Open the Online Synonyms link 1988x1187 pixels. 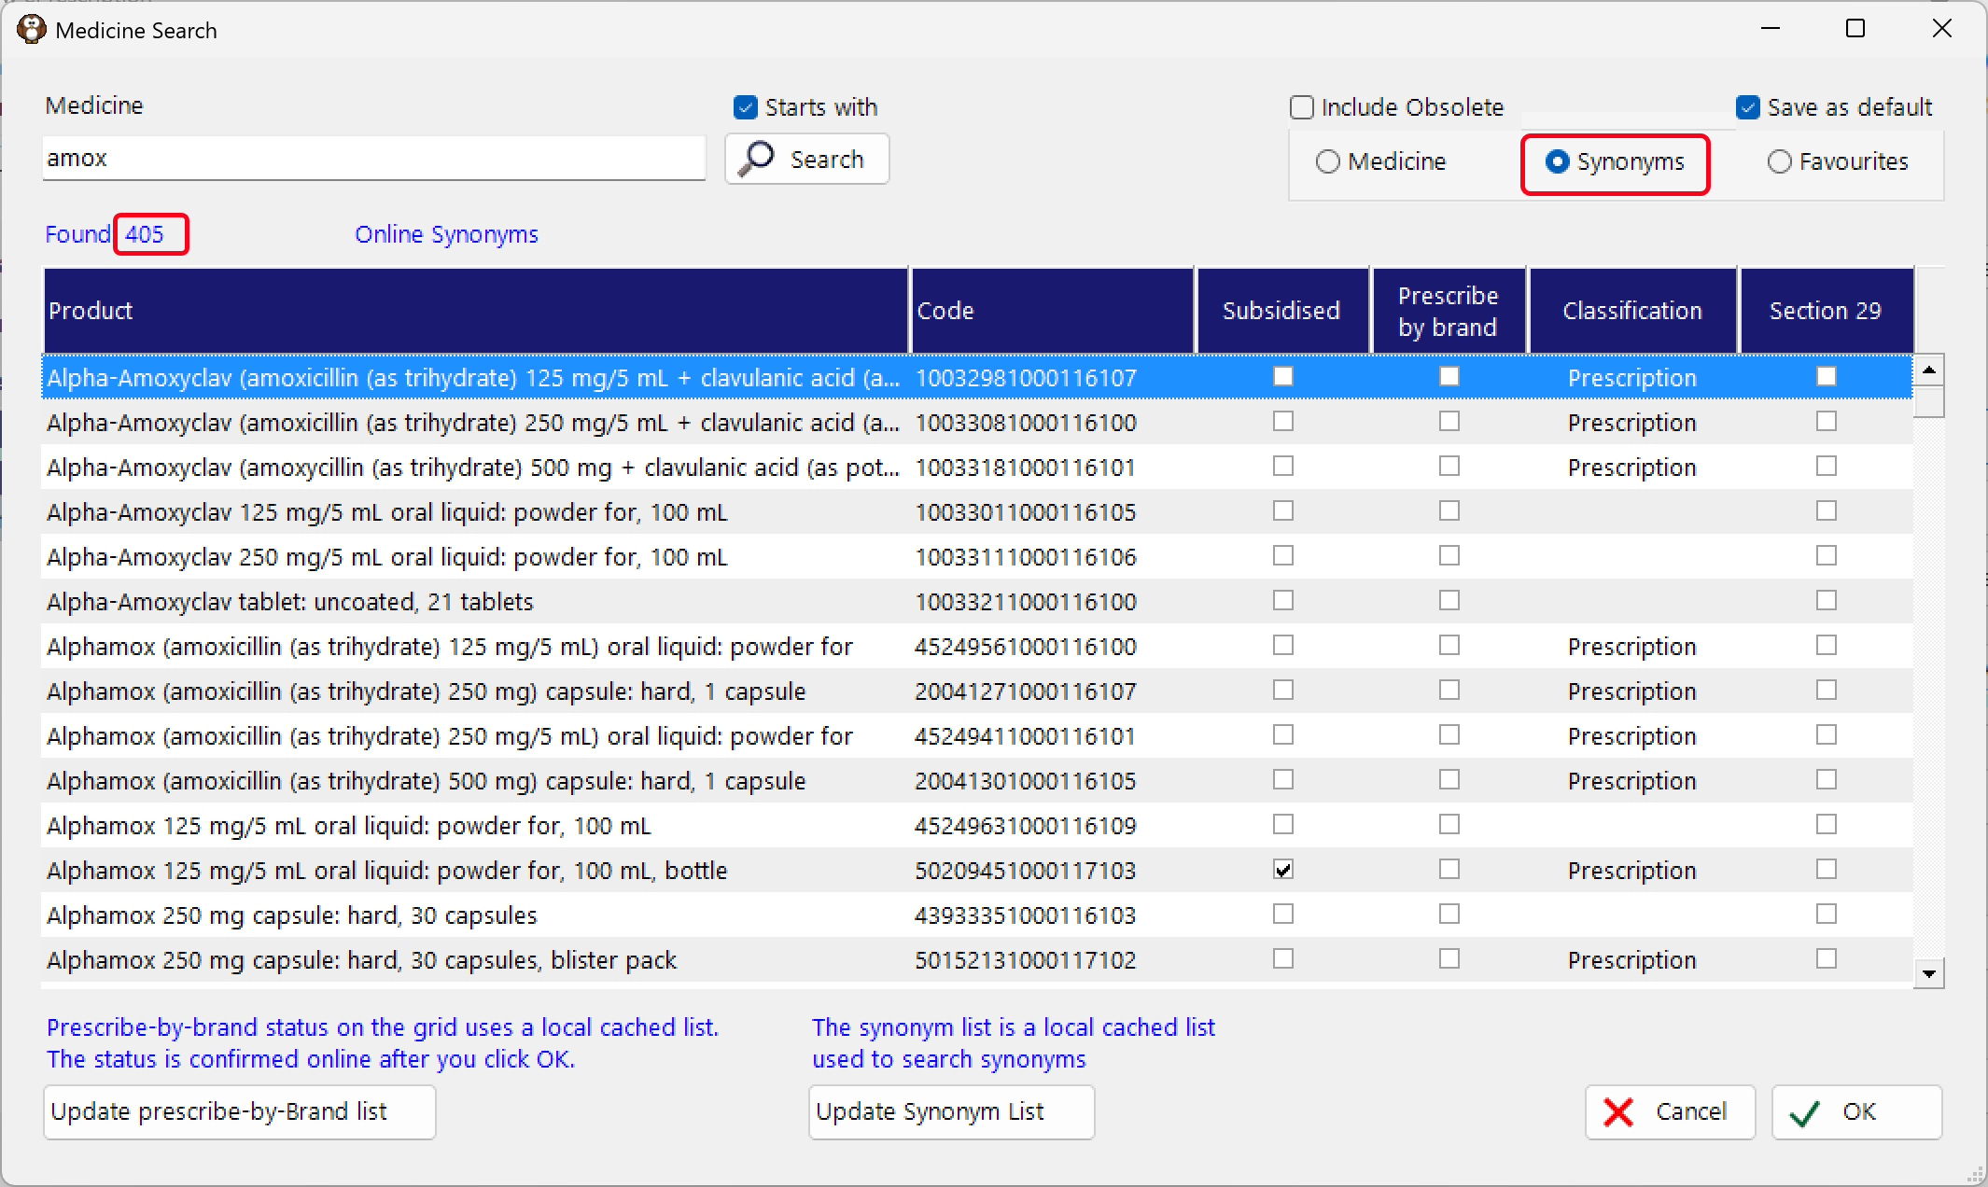[446, 234]
